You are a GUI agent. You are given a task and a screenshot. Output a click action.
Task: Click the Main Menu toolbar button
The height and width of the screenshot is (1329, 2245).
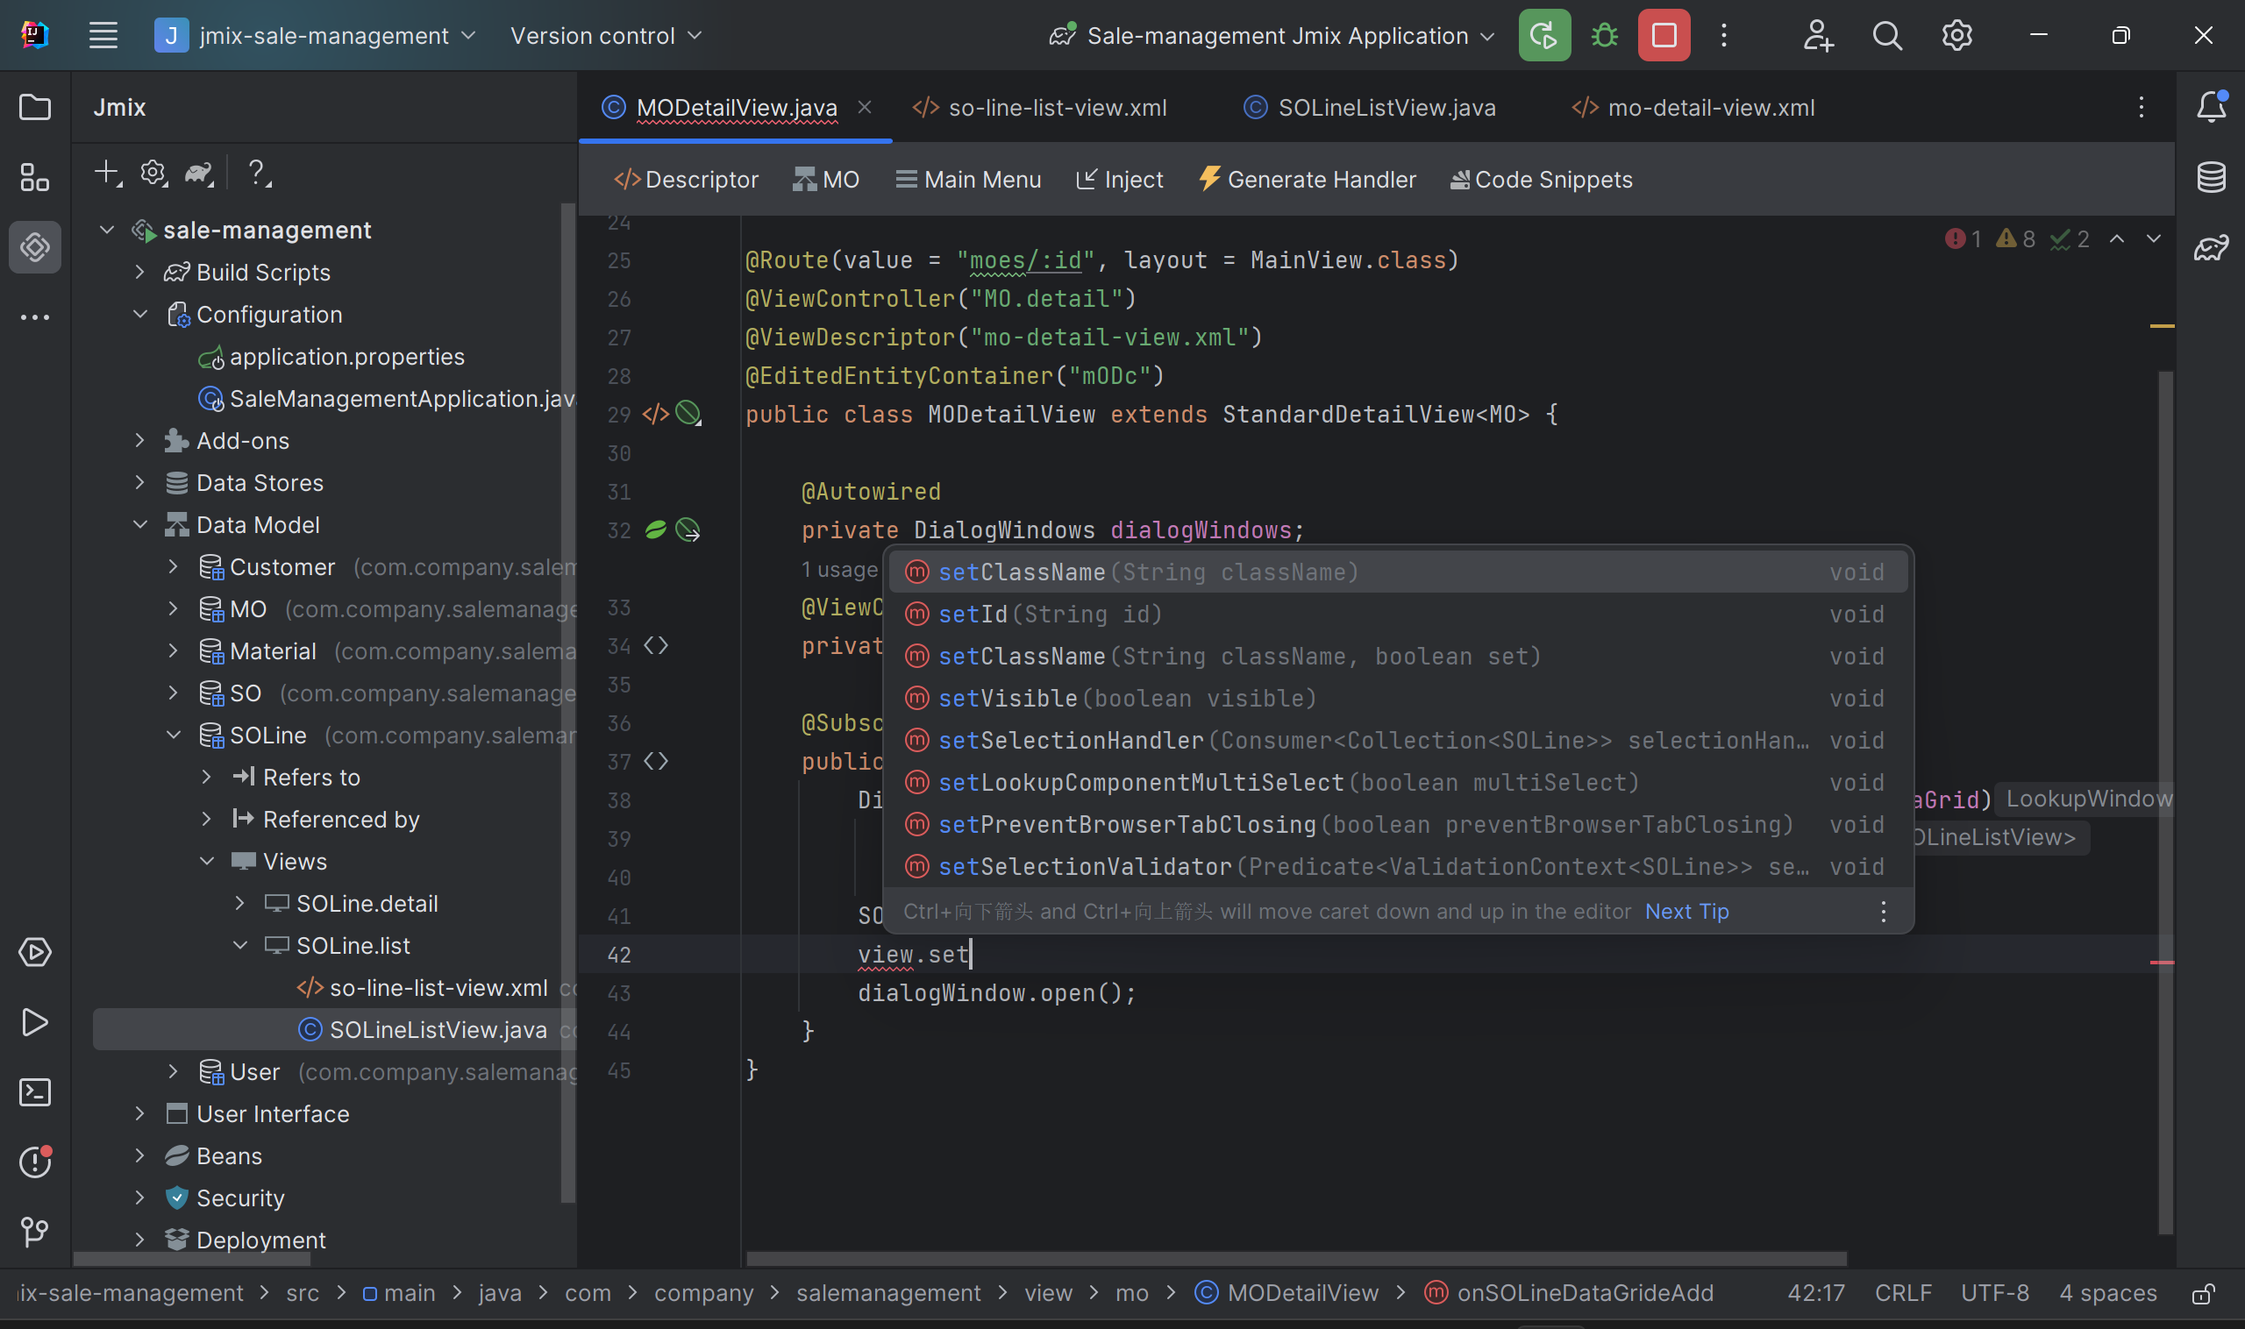point(968,180)
